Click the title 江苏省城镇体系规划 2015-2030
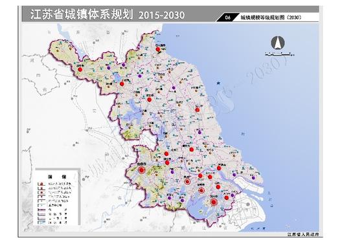This screenshot has width=340, height=240. (107, 15)
